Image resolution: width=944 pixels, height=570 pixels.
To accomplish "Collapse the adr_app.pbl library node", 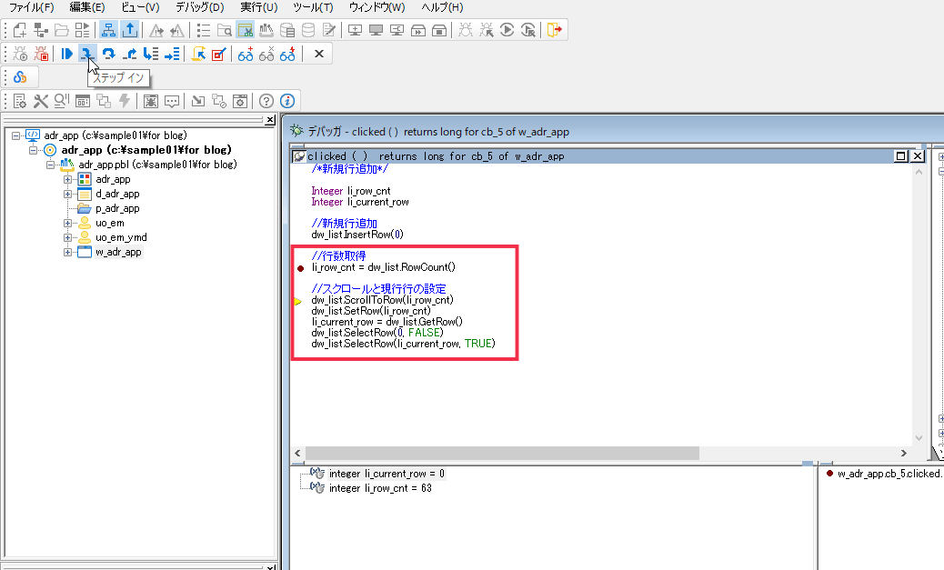I will coord(52,165).
